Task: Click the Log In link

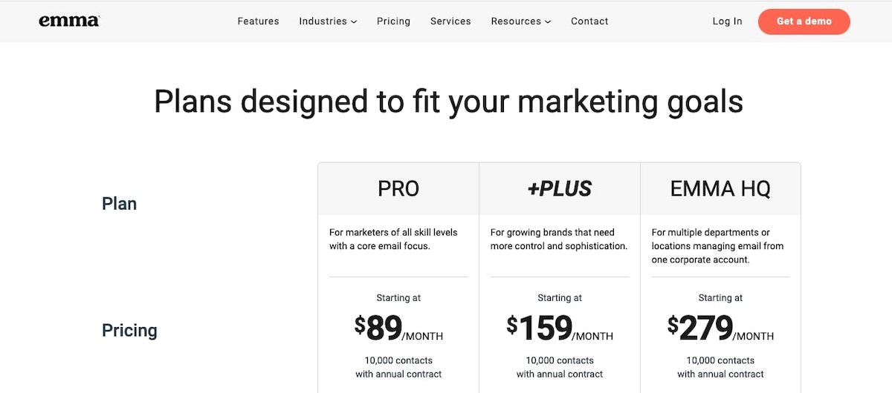Action: pyautogui.click(x=727, y=22)
